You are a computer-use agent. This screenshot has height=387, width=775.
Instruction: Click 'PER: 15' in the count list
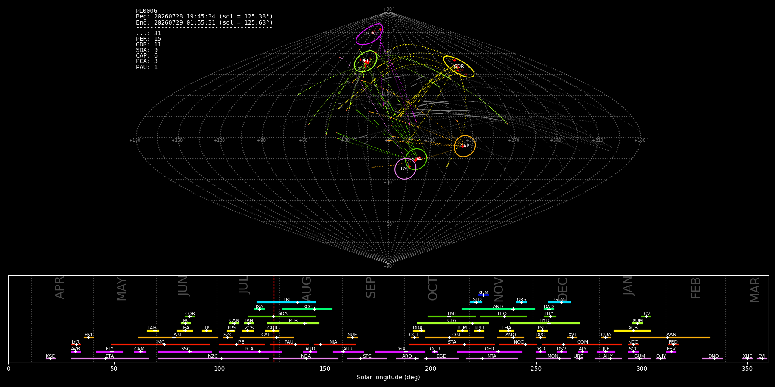pos(149,39)
